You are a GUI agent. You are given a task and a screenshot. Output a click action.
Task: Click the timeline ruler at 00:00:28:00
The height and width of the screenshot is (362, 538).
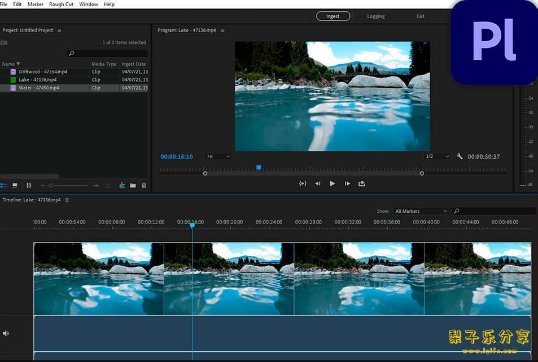point(308,222)
